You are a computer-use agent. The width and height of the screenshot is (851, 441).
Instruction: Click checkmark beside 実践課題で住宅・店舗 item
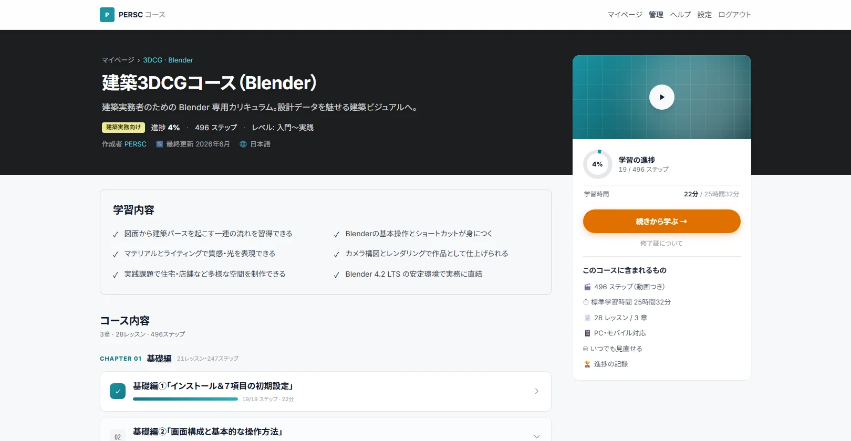(116, 275)
